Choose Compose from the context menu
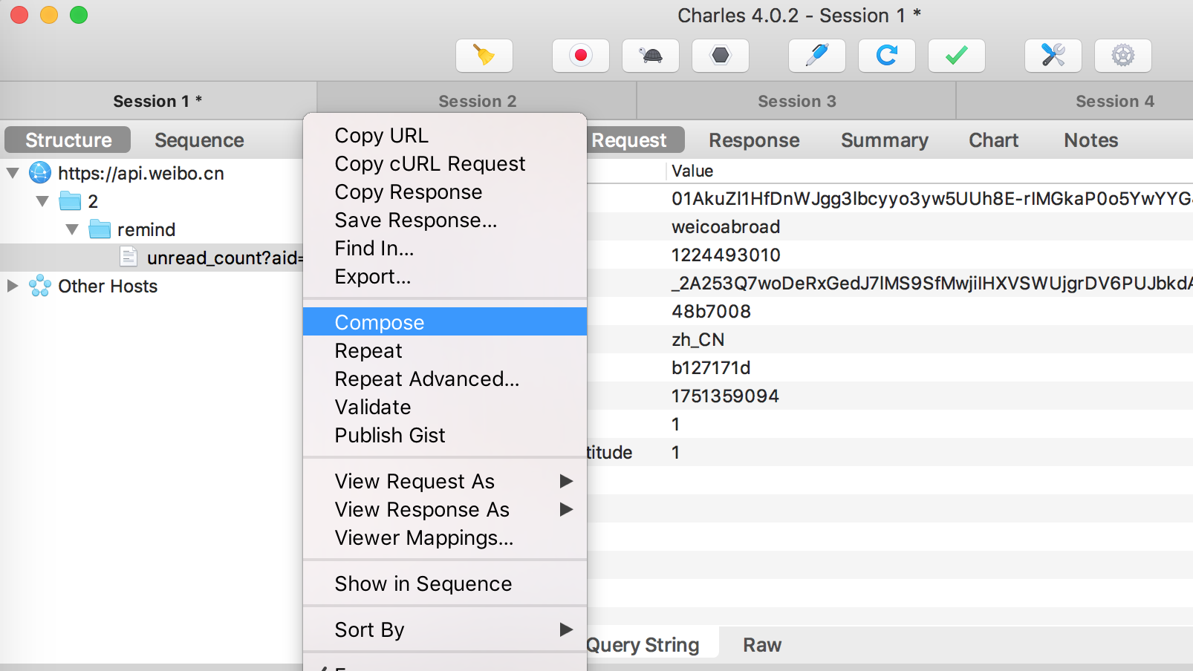Screen dimensions: 1193x671 (x=445, y=322)
